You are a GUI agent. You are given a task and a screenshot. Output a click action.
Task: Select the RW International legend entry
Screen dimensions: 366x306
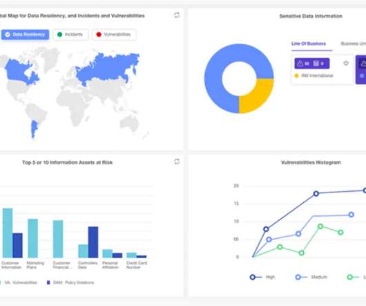[314, 75]
